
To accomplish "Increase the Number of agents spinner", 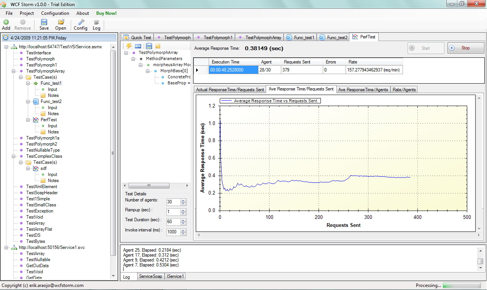I will (x=183, y=200).
